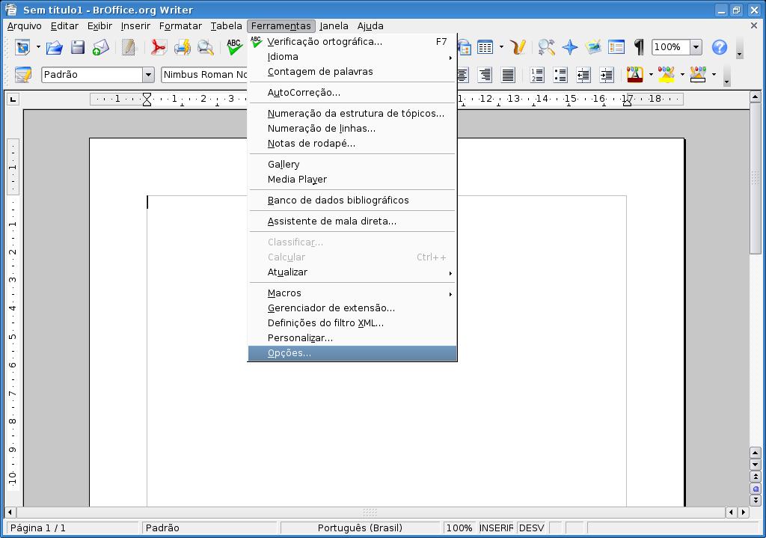Open the Formatar menu
Image resolution: width=766 pixels, height=538 pixels.
(x=180, y=26)
